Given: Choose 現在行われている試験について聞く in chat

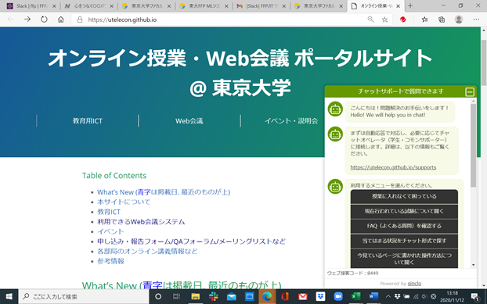Looking at the screenshot, I should (404, 211).
